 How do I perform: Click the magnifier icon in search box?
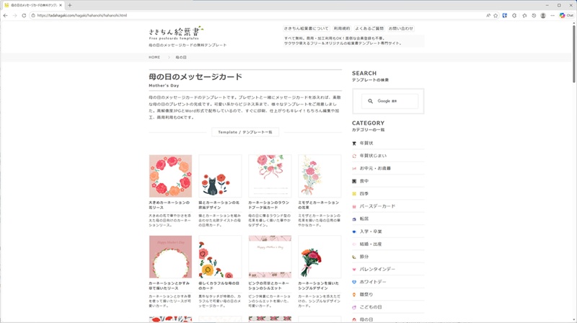[x=370, y=101]
